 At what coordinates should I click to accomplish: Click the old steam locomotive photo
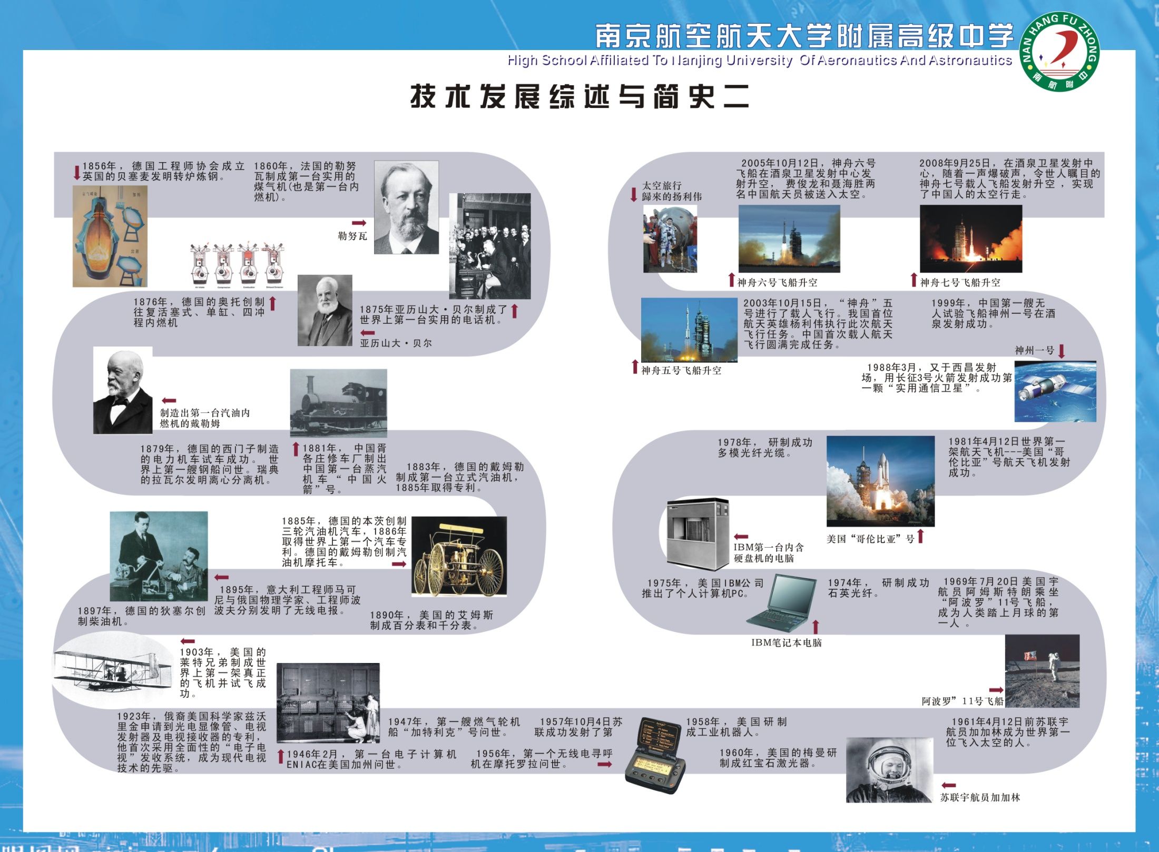338,402
